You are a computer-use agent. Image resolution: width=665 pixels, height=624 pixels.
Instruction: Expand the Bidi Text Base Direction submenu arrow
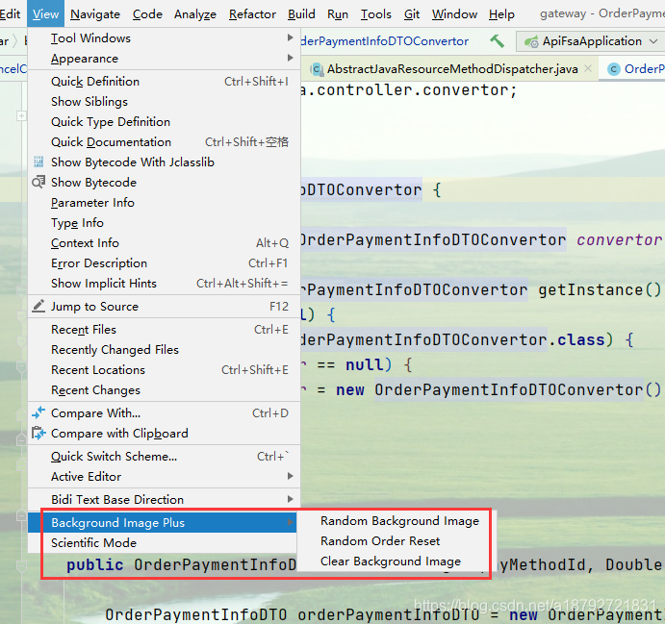click(290, 499)
